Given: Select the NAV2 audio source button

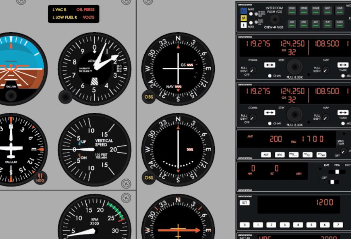Looking at the screenshot, I should (339, 10).
